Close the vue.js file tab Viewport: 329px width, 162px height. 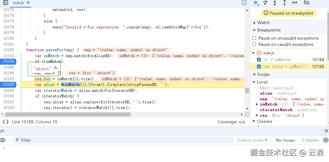28,3
